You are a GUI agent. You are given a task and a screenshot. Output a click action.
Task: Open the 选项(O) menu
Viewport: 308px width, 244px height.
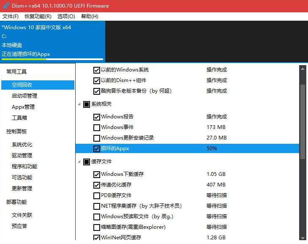[66, 16]
